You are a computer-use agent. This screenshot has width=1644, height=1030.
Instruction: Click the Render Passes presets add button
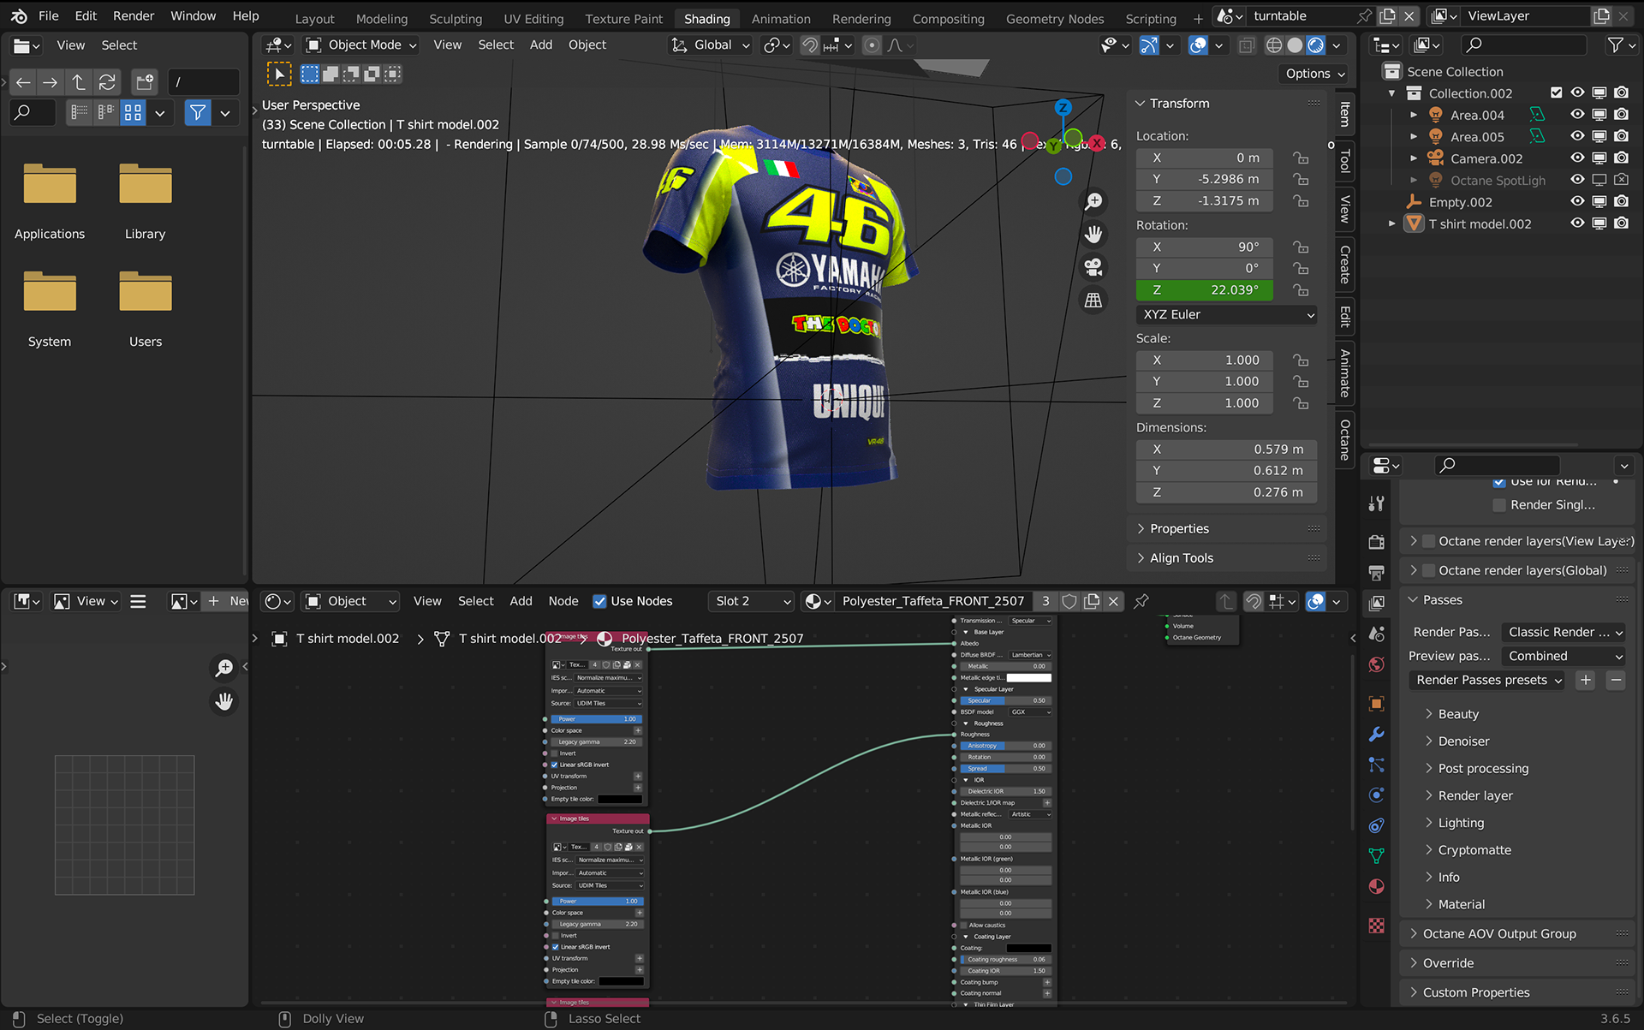1585,680
